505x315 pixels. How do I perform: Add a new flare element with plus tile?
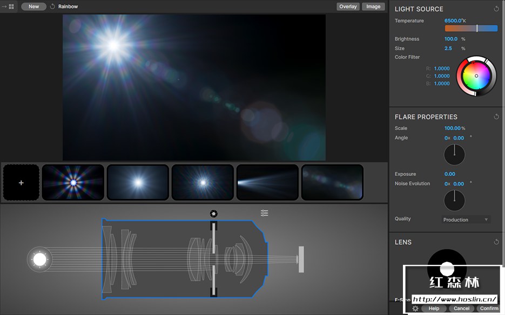click(21, 183)
